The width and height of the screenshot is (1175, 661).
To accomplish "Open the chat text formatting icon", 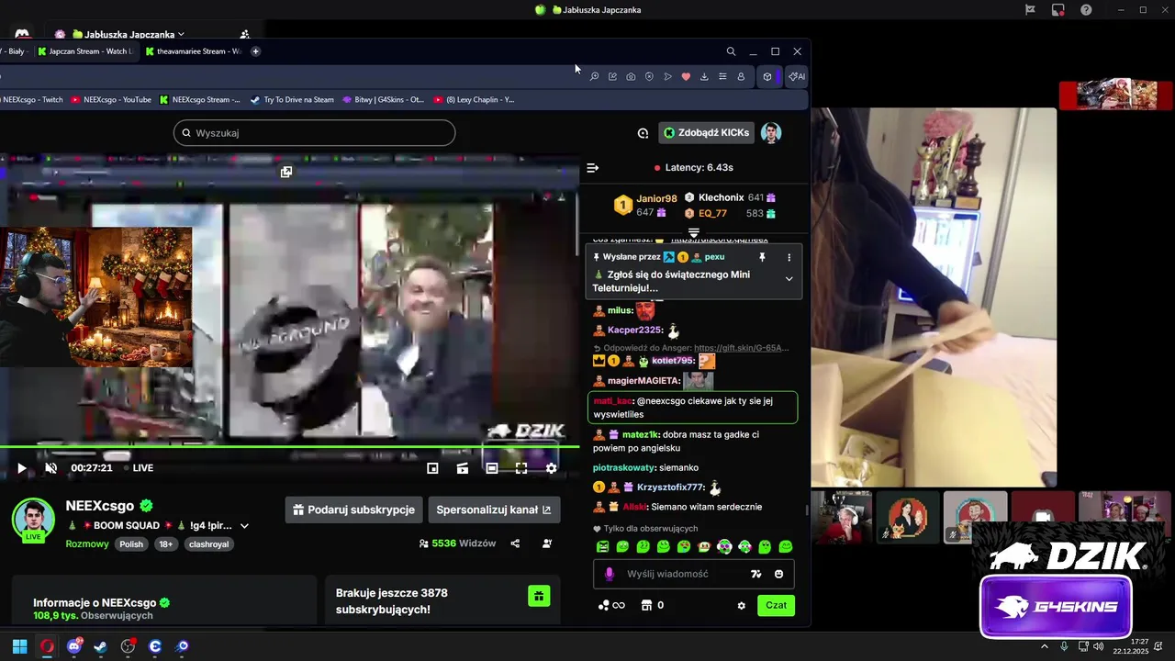I will [756, 574].
